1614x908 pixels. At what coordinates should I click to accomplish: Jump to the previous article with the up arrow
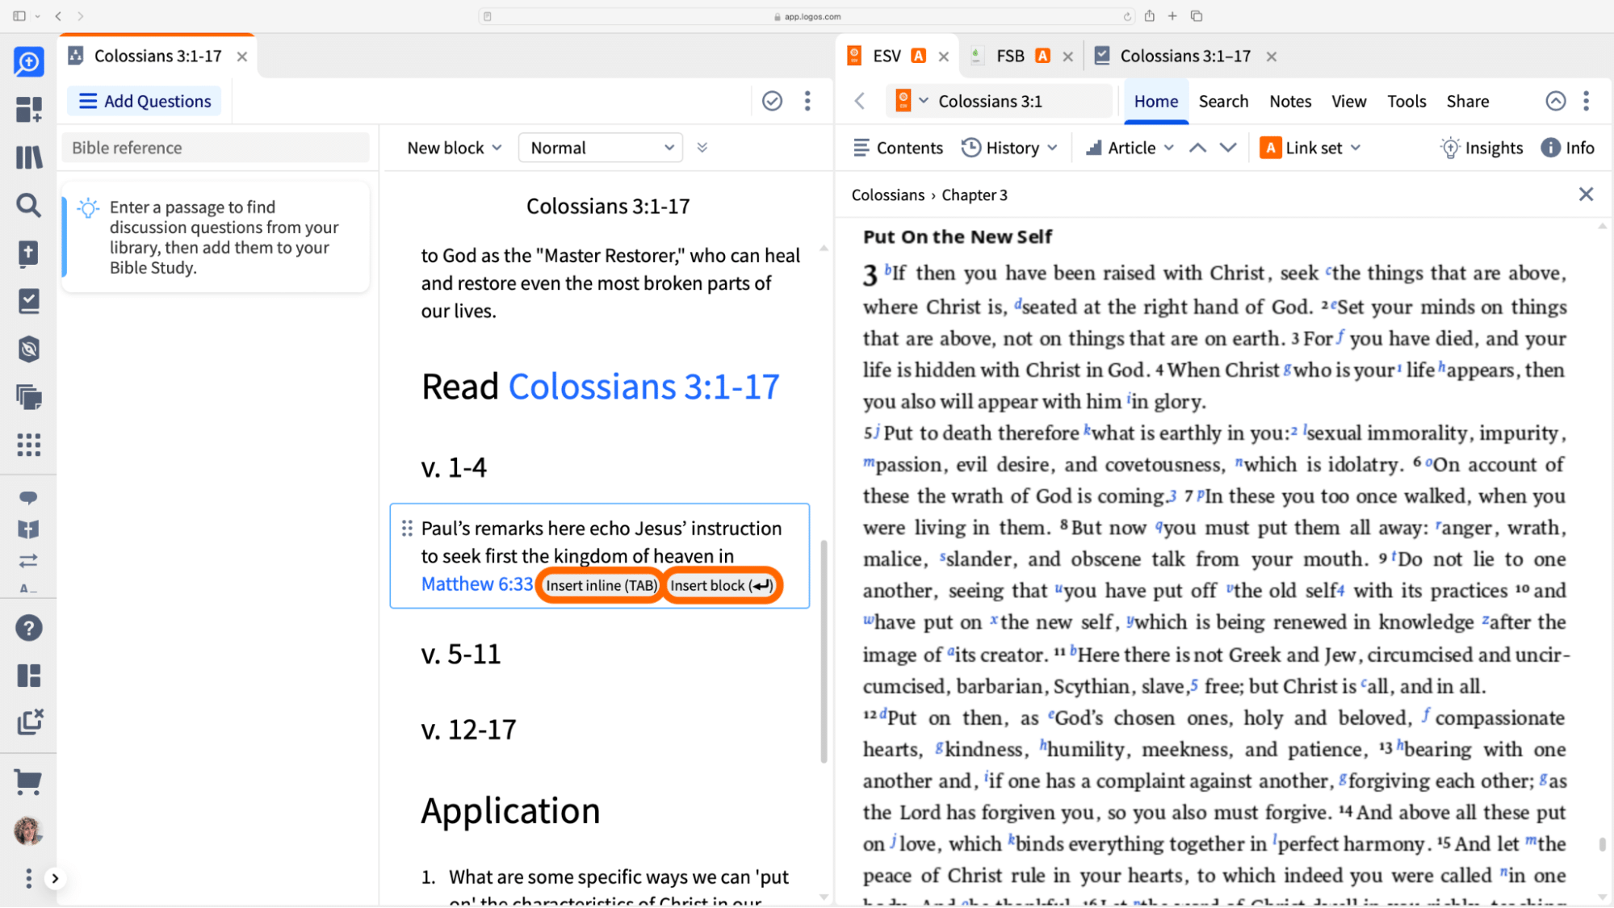1198,148
